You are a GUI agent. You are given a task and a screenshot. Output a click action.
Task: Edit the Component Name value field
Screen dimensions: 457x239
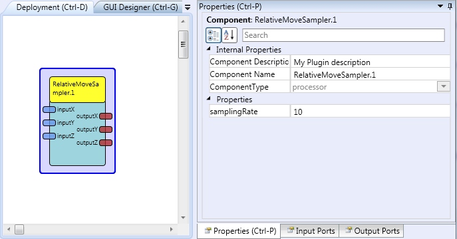click(x=370, y=74)
